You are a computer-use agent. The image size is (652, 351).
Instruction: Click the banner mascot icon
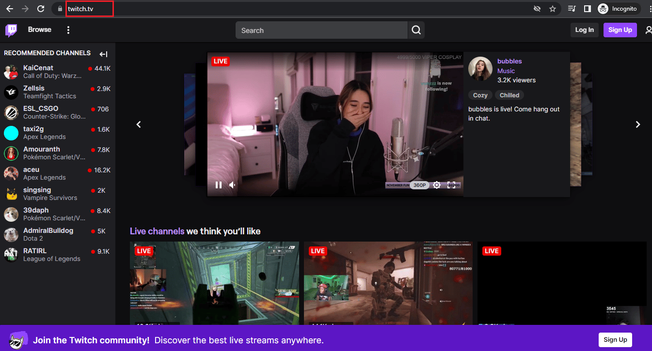pos(18,339)
